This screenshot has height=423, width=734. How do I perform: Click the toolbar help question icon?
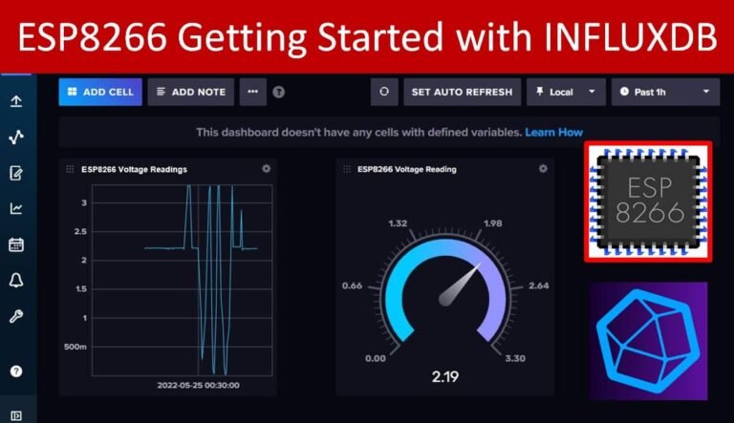click(x=278, y=93)
